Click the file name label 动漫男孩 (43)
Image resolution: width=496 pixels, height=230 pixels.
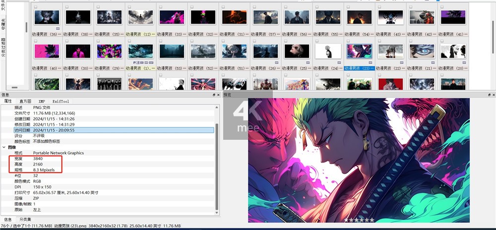coord(390,34)
